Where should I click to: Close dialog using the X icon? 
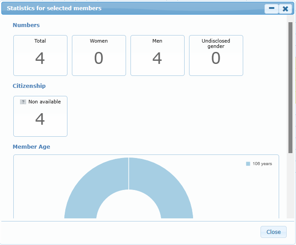[285, 8]
